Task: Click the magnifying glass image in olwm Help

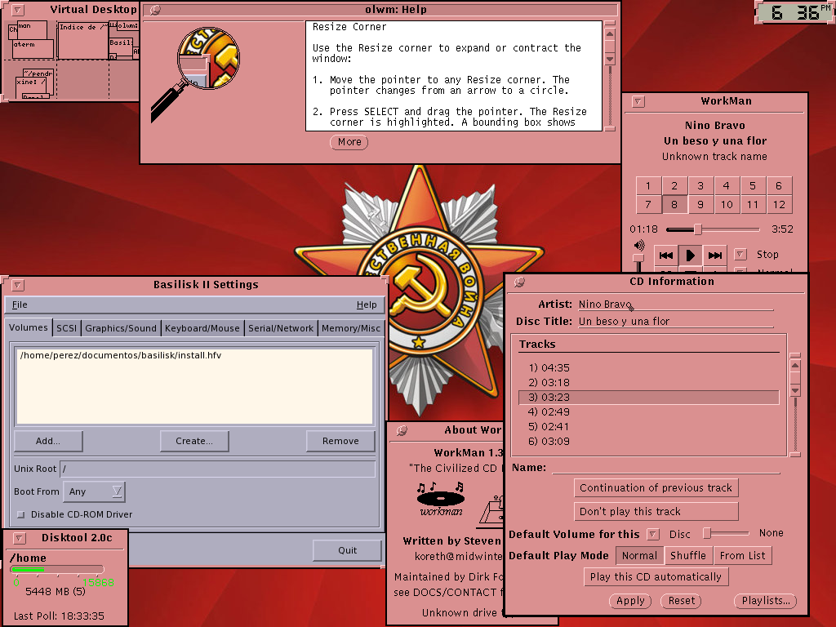Action: click(x=196, y=74)
